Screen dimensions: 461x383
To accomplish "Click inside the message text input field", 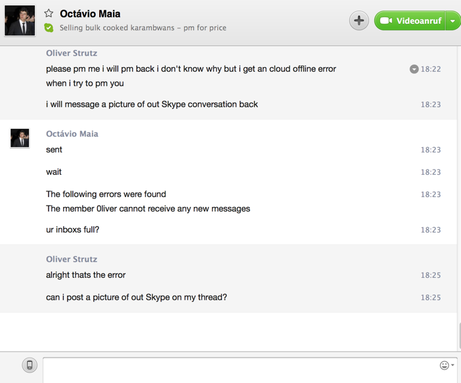I will click(x=236, y=369).
